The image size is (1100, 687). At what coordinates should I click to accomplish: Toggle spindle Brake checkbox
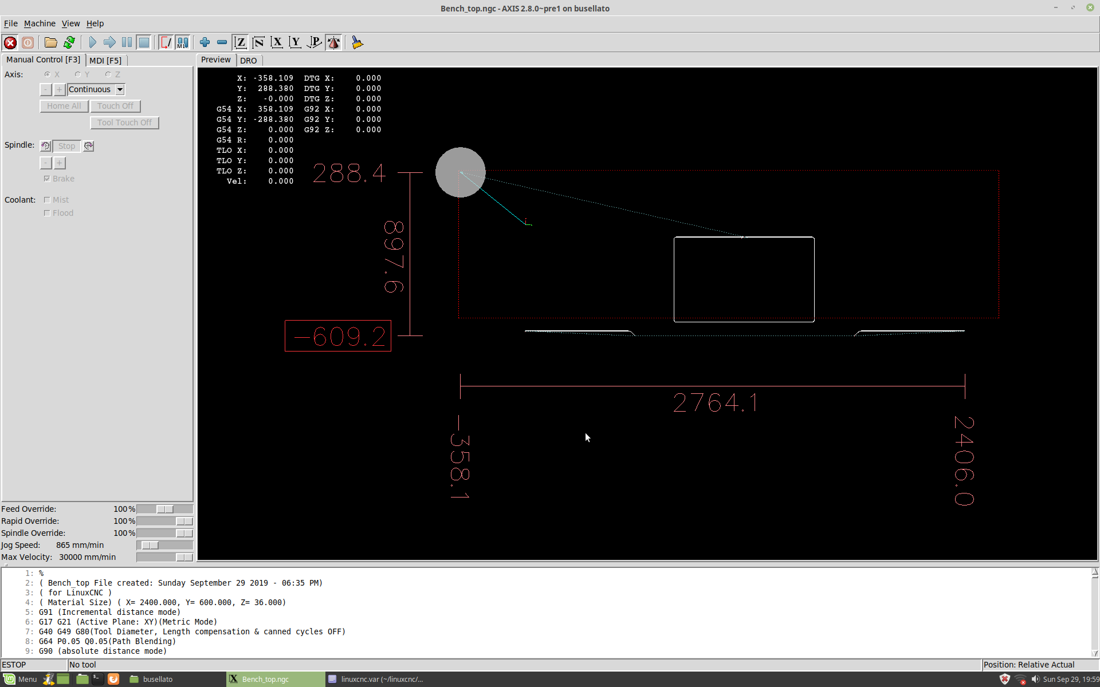click(x=47, y=179)
